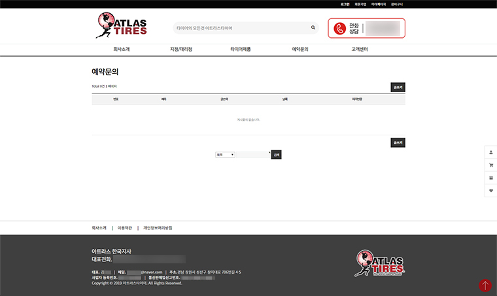Click the red scroll-to-top arrow button
497x296 pixels.
(x=485, y=285)
